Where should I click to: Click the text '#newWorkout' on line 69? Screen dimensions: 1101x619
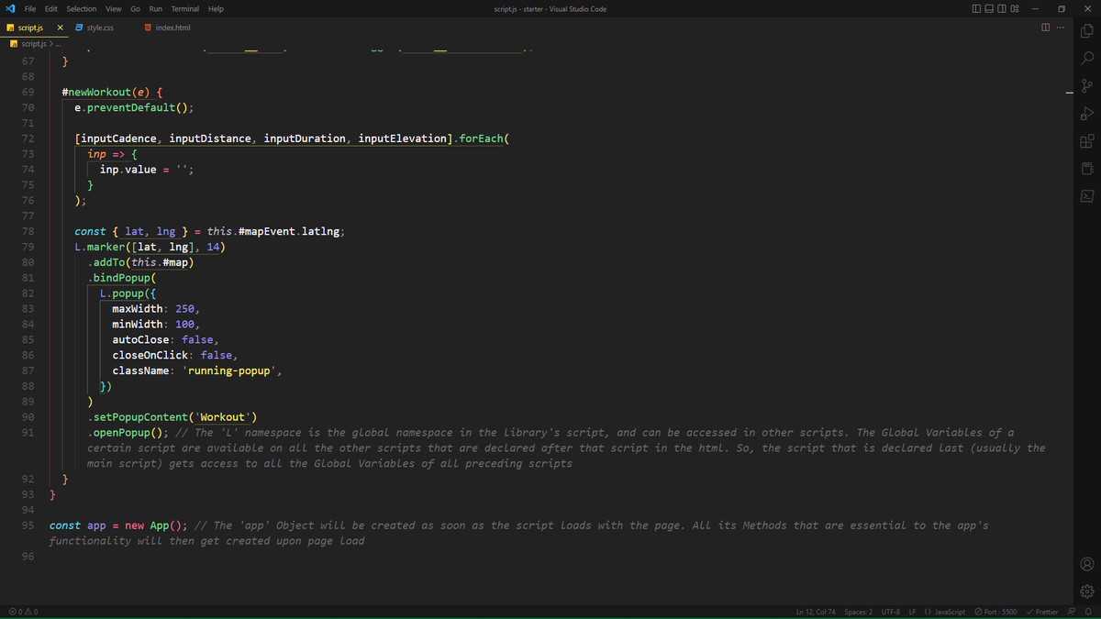[x=96, y=93]
